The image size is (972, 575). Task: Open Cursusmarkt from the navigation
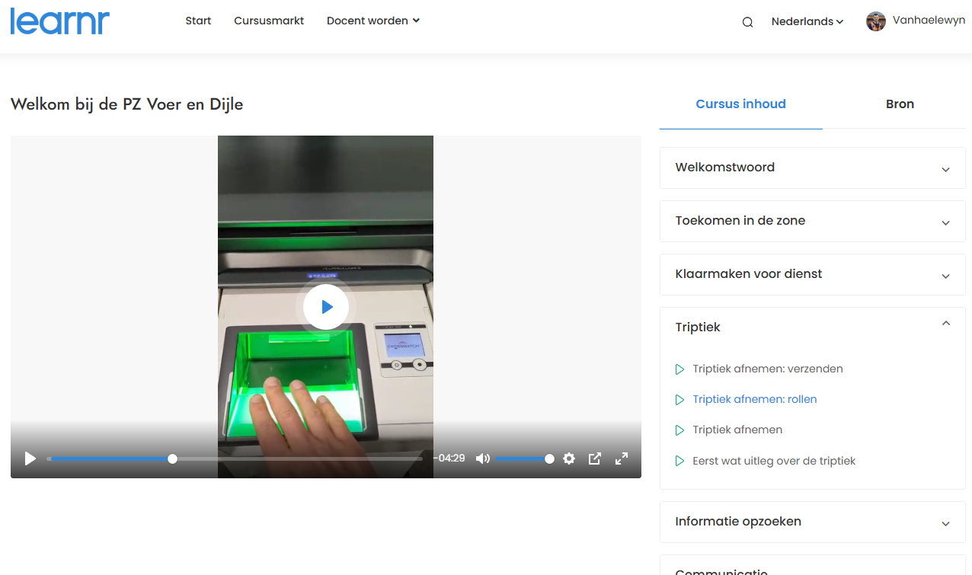click(268, 21)
